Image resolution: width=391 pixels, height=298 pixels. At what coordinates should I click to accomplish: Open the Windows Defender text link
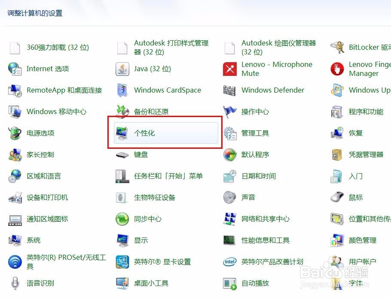[273, 90]
